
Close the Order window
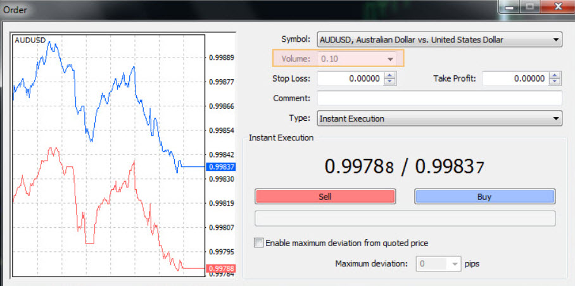(558, 6)
